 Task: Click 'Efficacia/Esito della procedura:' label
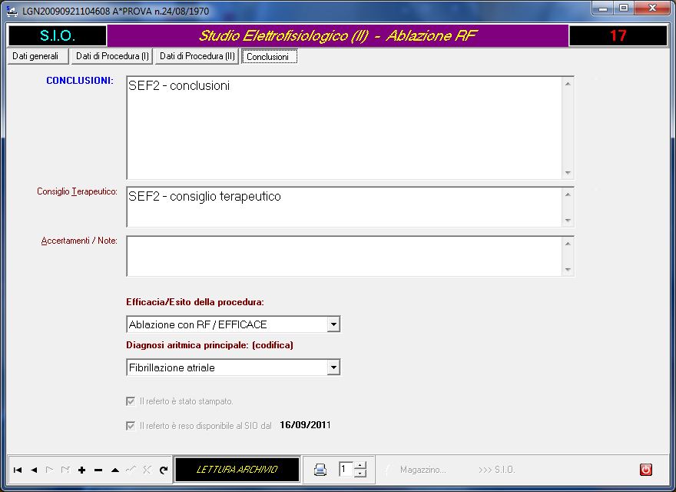tap(195, 302)
